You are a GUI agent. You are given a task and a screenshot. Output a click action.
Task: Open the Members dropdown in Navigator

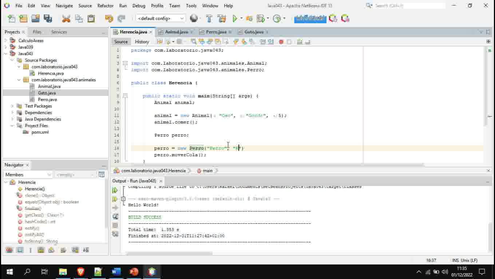(29, 175)
